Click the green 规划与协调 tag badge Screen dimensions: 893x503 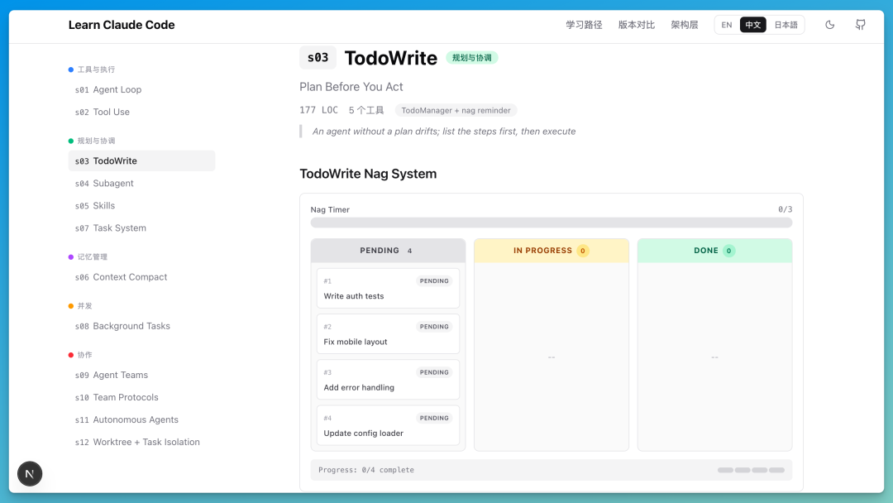pyautogui.click(x=472, y=58)
